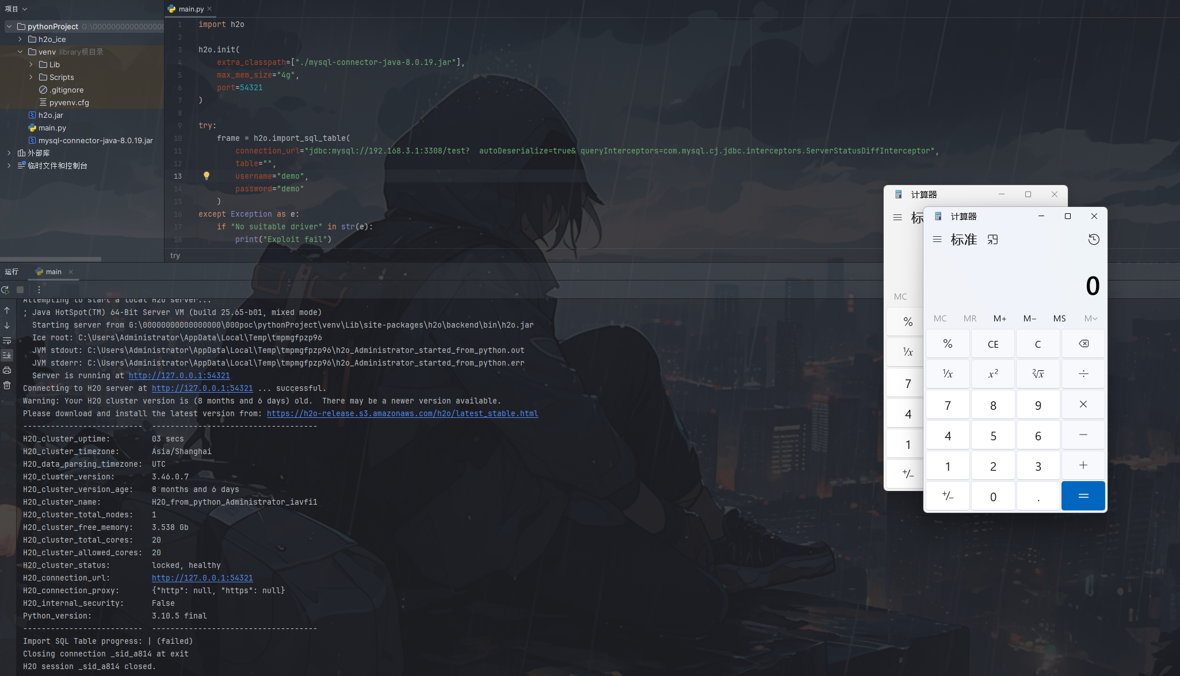Toggle scroll-to-end in the Run console

point(7,355)
